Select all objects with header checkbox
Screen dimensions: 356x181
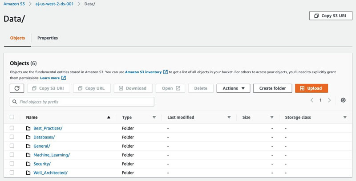(12, 117)
